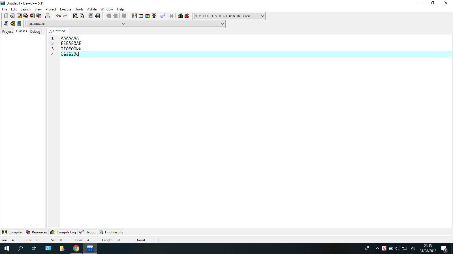The height and width of the screenshot is (254, 453).
Task: Click the highlighted text on line 4
Action: [70, 54]
